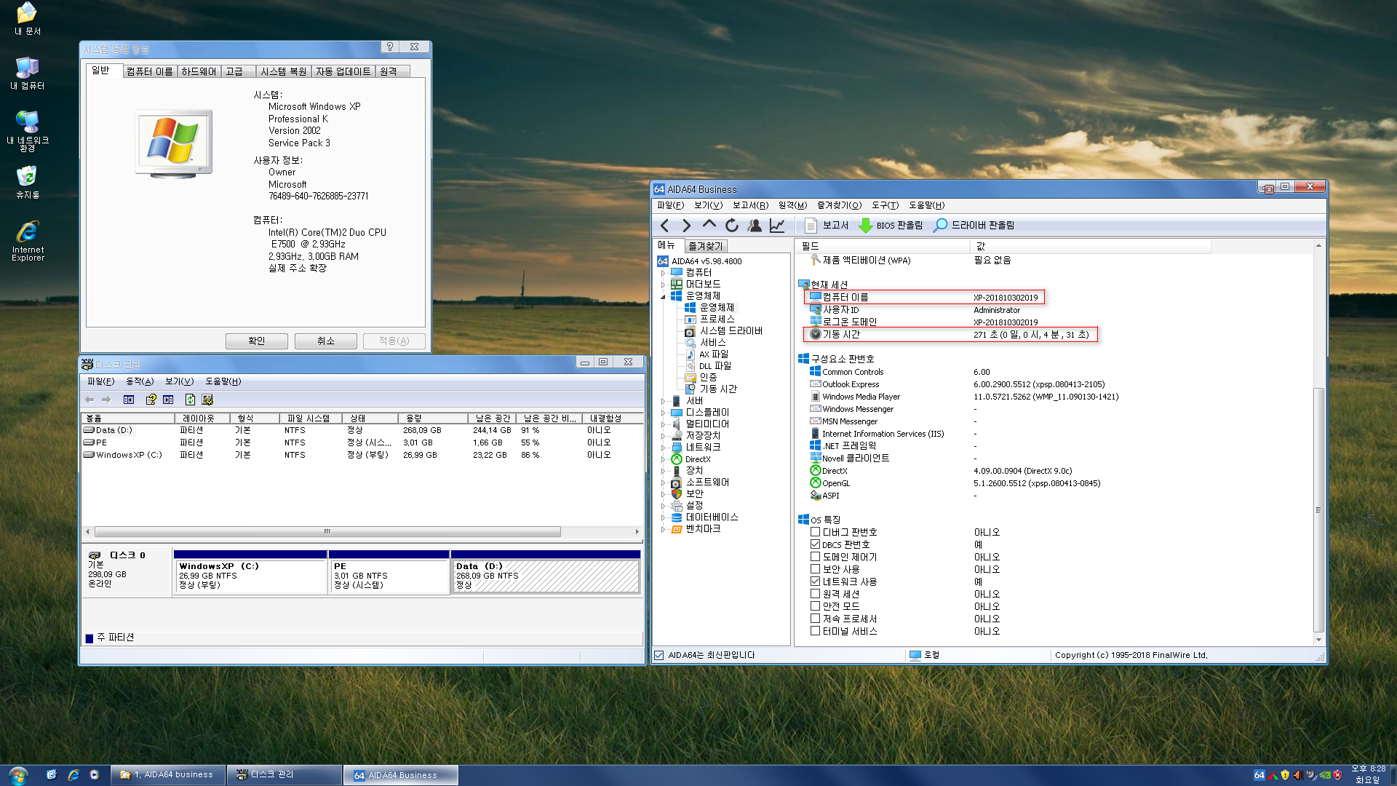The width and height of the screenshot is (1397, 786).
Task: Click AIDA64 refresh icon
Action: tap(732, 226)
